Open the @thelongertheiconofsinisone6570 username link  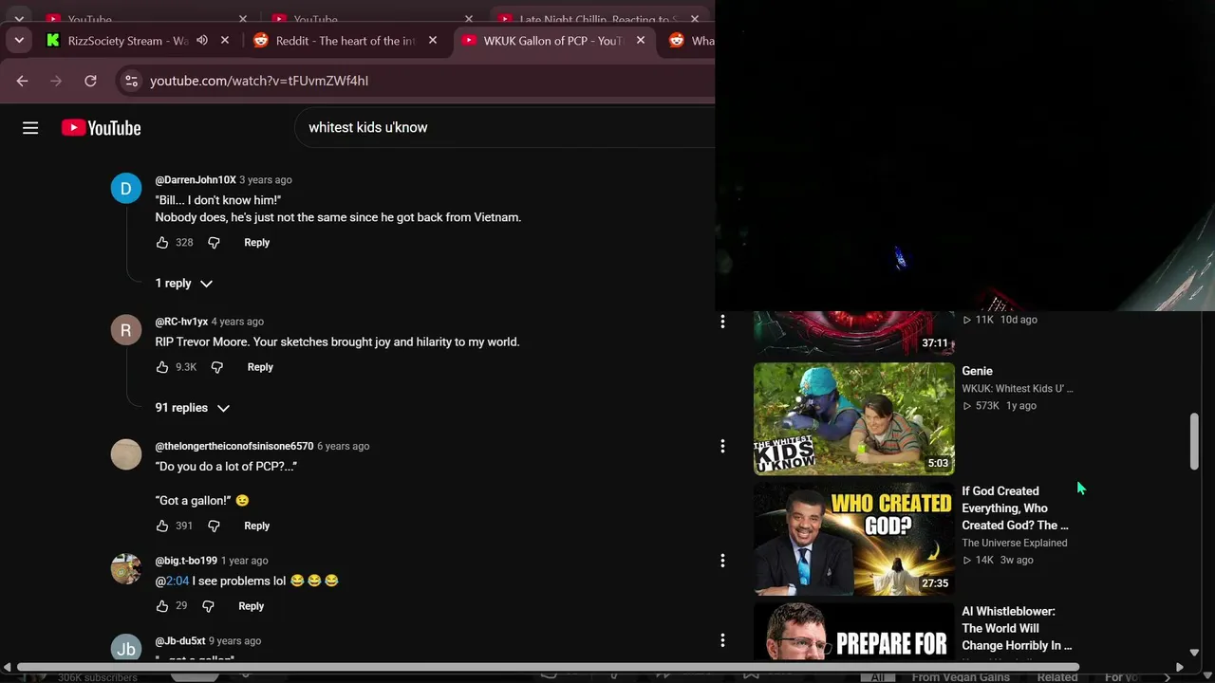(x=234, y=446)
